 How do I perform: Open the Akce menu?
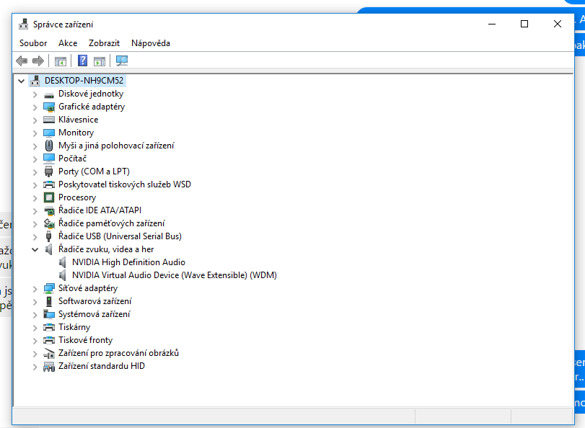pyautogui.click(x=68, y=43)
